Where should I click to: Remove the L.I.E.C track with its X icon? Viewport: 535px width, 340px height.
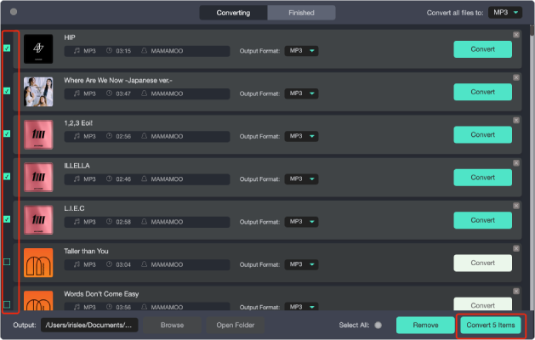pos(516,205)
